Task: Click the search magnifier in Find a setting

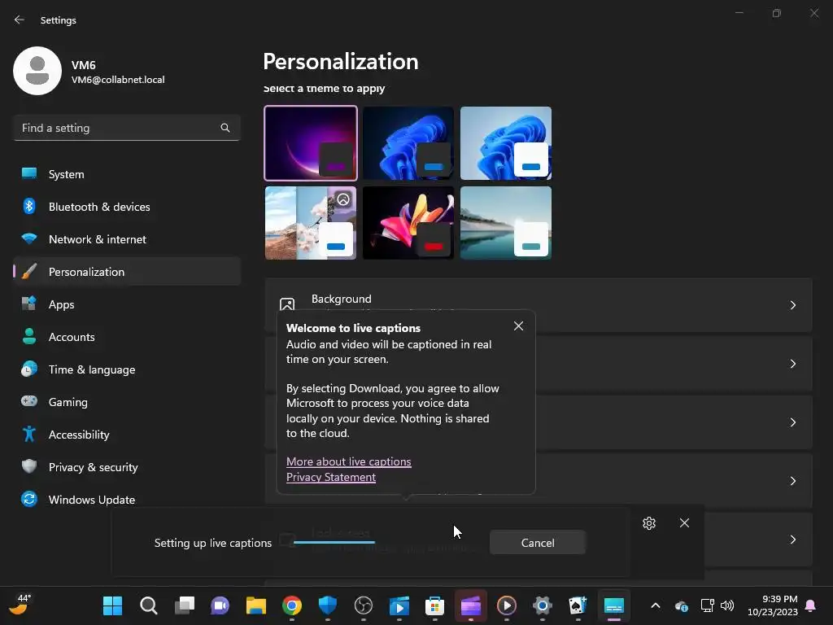Action: tap(225, 128)
